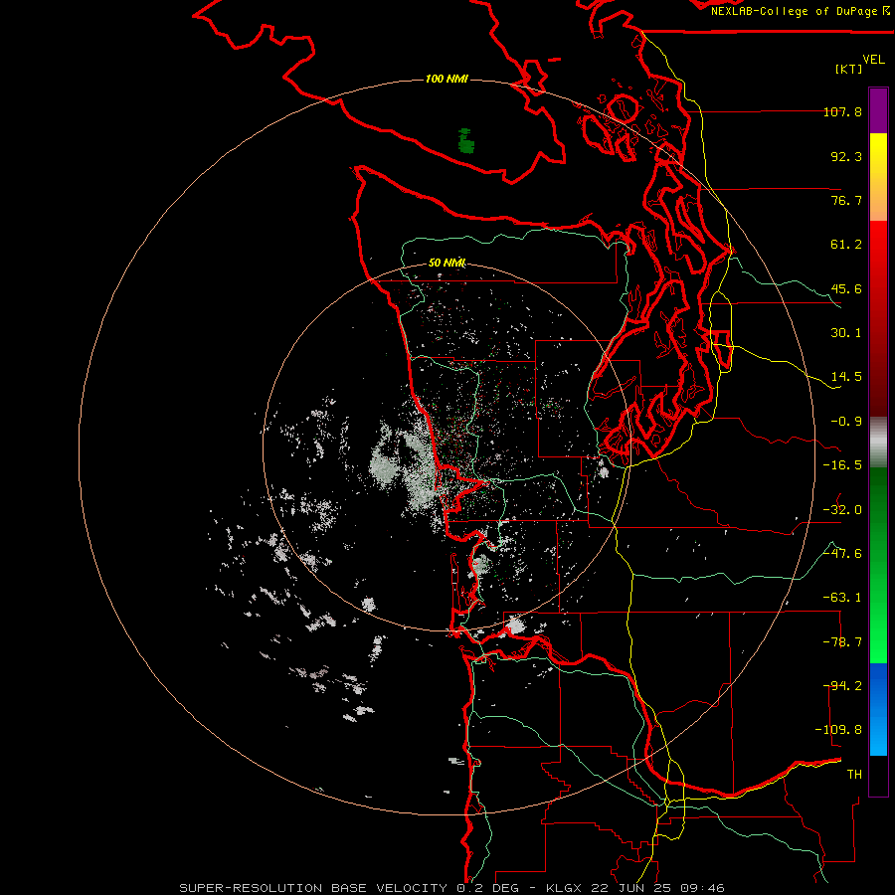Click the blue segment of the color bar
This screenshot has height=895, width=895.
point(878,709)
